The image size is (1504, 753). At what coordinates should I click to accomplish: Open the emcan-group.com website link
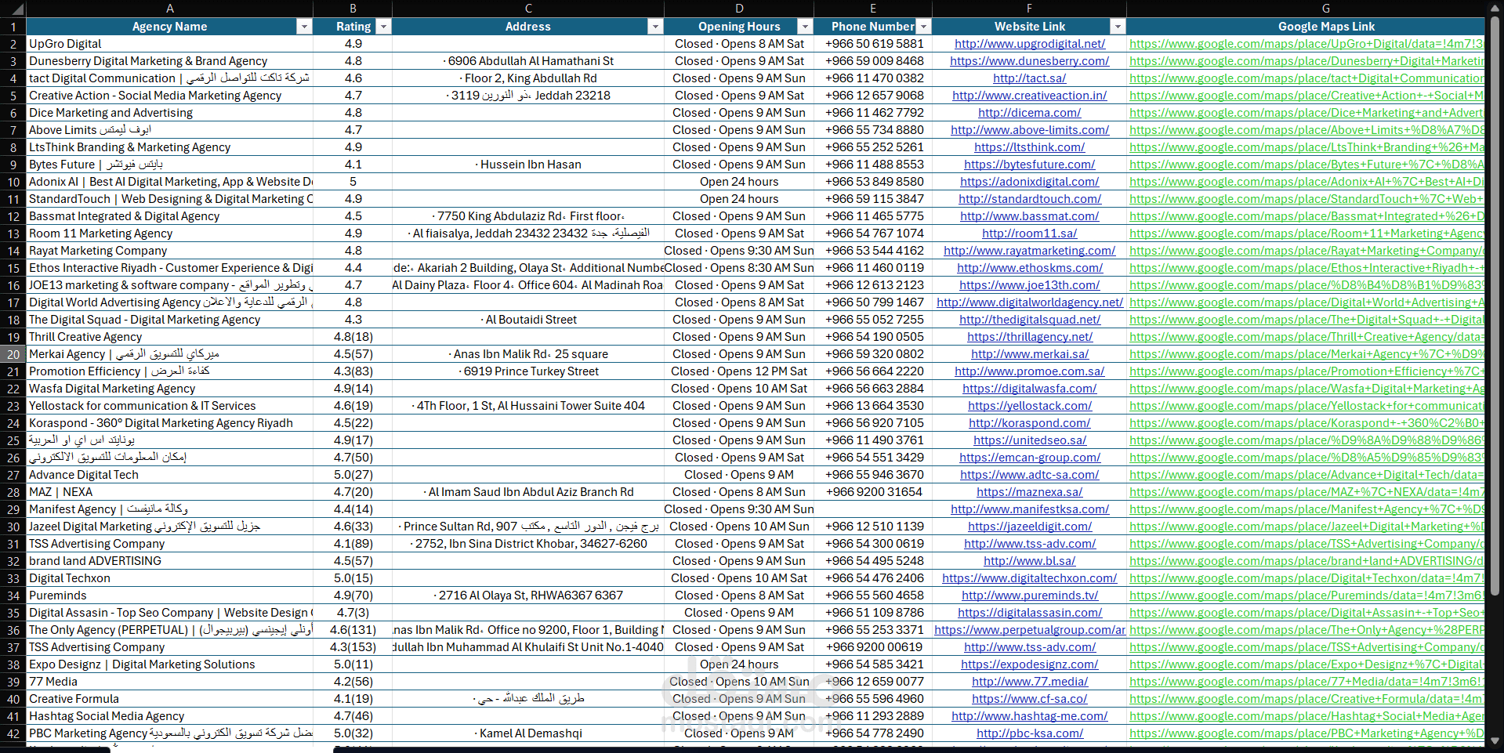click(x=1030, y=458)
